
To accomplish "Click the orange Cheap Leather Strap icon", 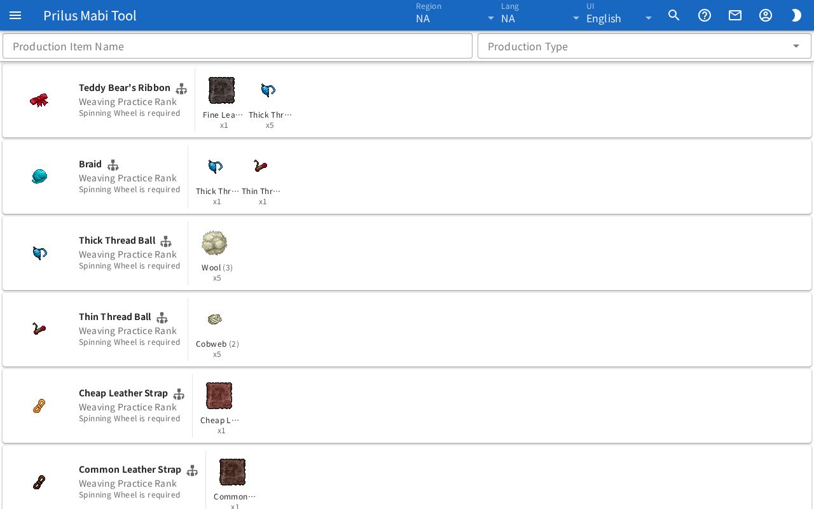I will [39, 406].
